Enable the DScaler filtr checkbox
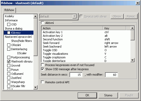Viewport: 141px width, 101px height. click(x=9, y=86)
